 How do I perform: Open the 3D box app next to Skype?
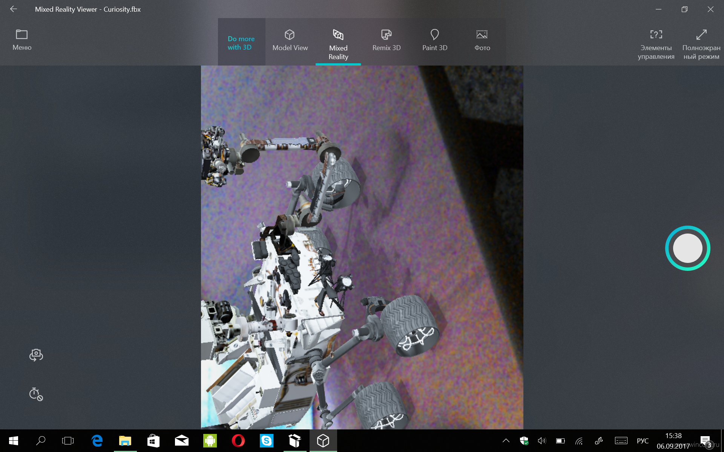(x=295, y=441)
